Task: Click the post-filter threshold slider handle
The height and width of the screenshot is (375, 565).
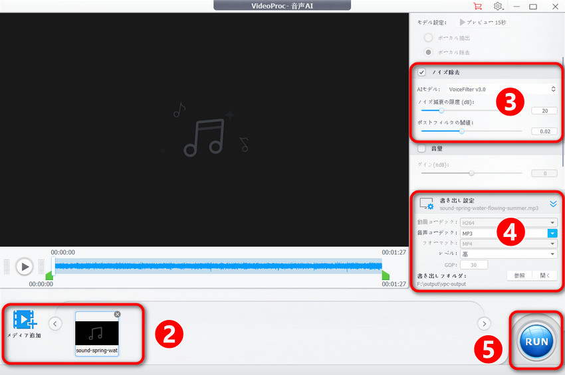Action: [461, 131]
